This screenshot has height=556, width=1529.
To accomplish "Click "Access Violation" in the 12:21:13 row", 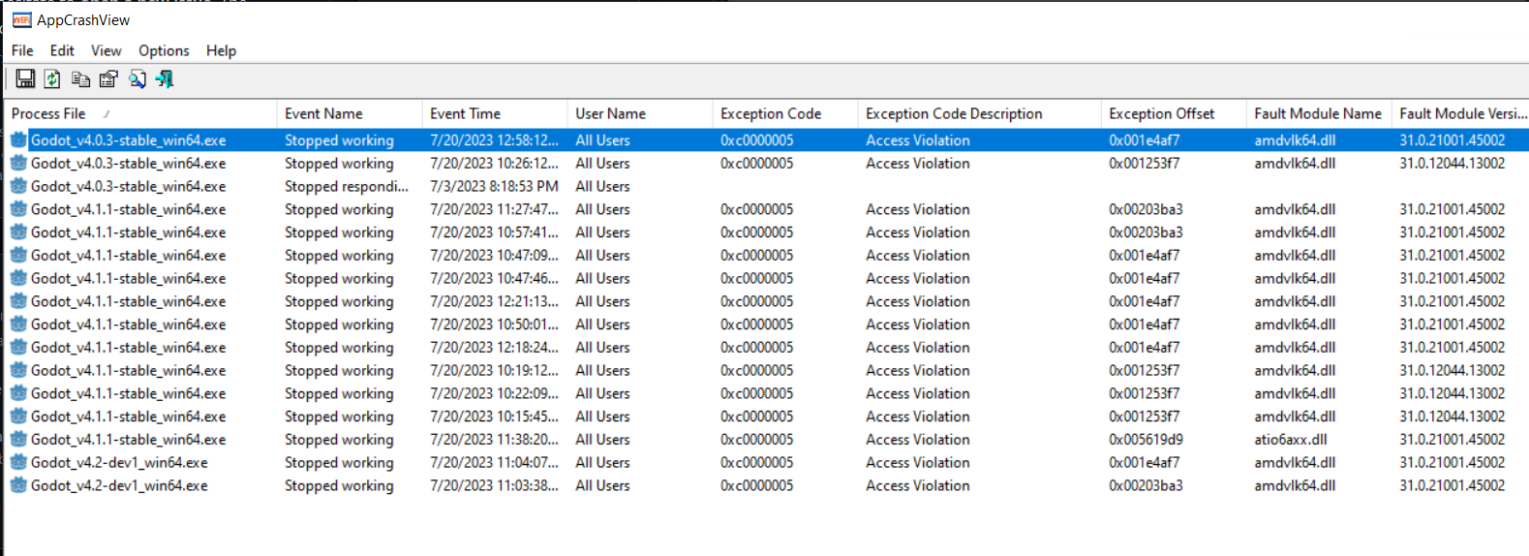I will click(918, 301).
